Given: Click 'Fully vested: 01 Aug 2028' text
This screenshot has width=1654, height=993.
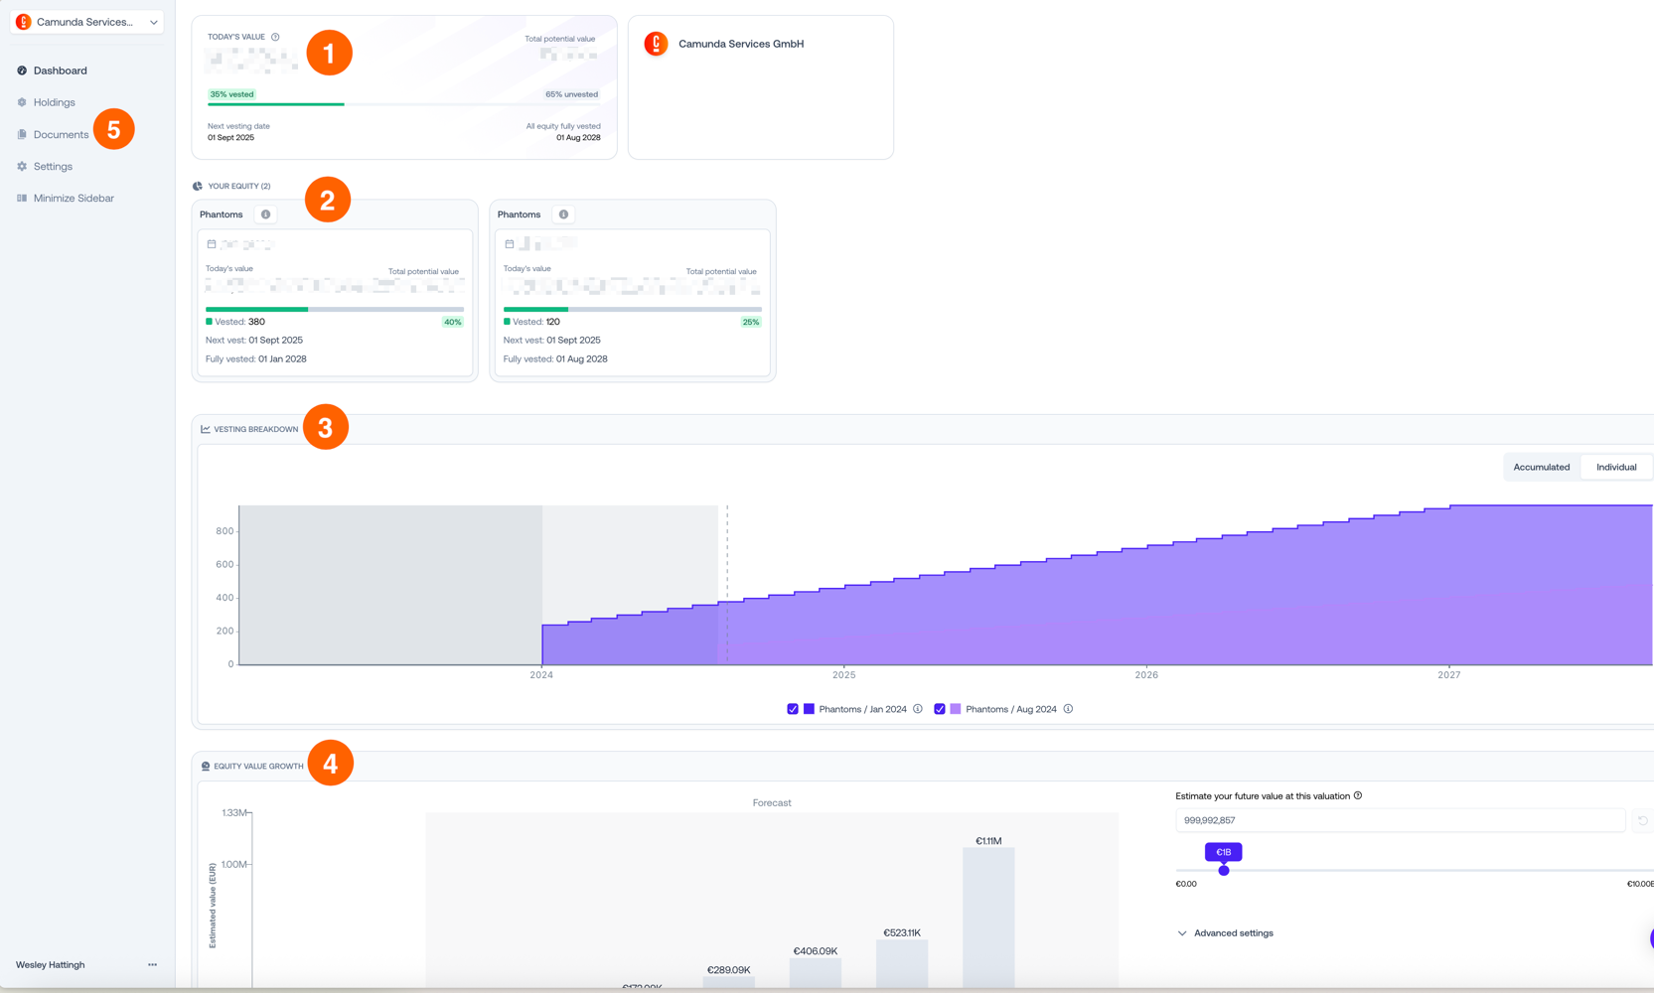Looking at the screenshot, I should click(x=555, y=359).
